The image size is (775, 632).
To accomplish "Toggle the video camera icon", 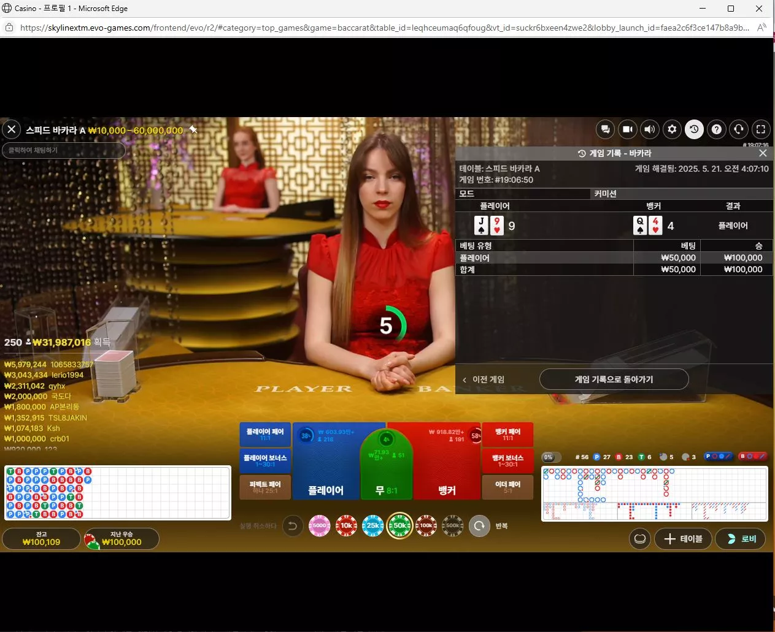I will pyautogui.click(x=627, y=129).
